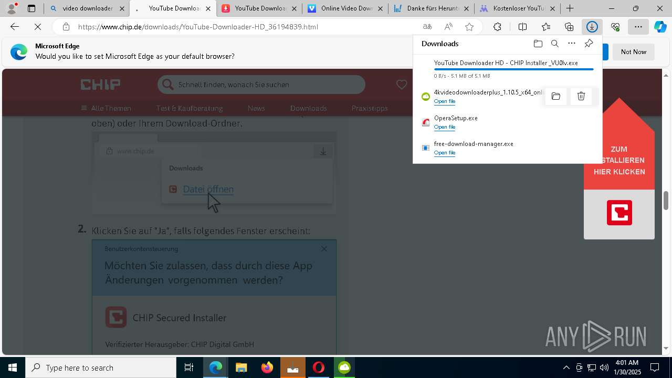The image size is (672, 378).
Task: Open Opera from the taskbar
Action: (319, 367)
